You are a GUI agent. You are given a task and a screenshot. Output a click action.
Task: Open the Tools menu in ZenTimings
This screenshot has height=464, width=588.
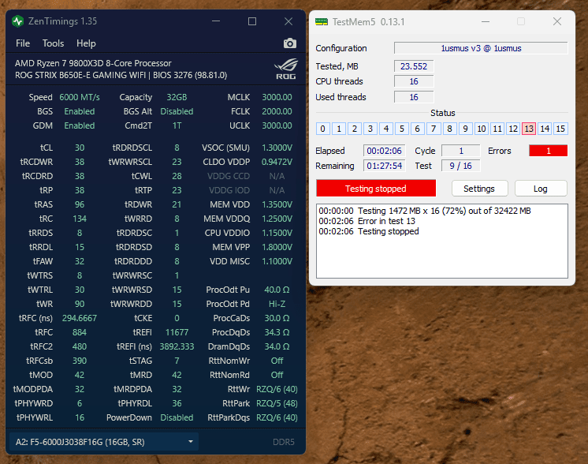click(53, 43)
